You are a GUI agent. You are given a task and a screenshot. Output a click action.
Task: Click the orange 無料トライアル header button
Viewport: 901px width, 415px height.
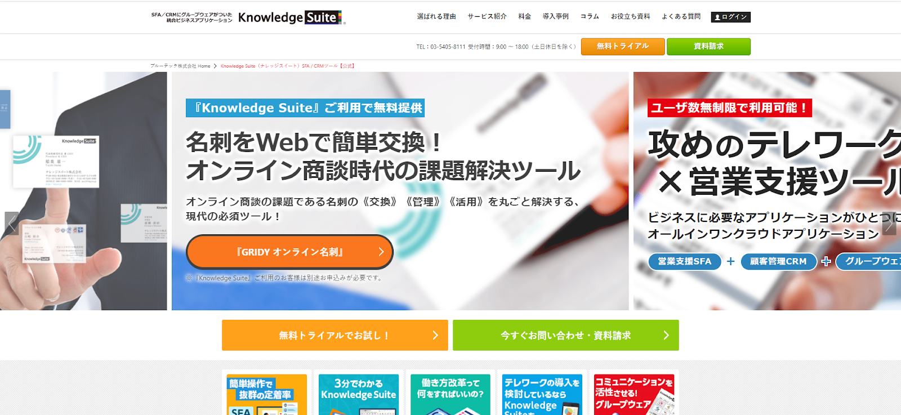pyautogui.click(x=623, y=46)
